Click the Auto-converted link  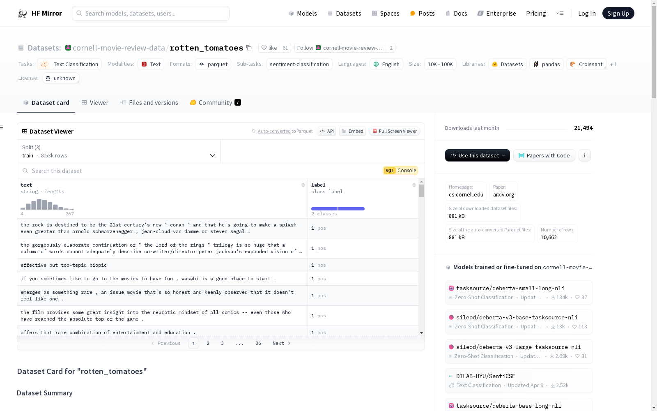[274, 131]
